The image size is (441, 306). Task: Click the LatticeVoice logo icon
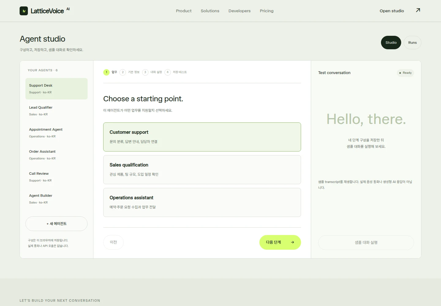pos(24,11)
